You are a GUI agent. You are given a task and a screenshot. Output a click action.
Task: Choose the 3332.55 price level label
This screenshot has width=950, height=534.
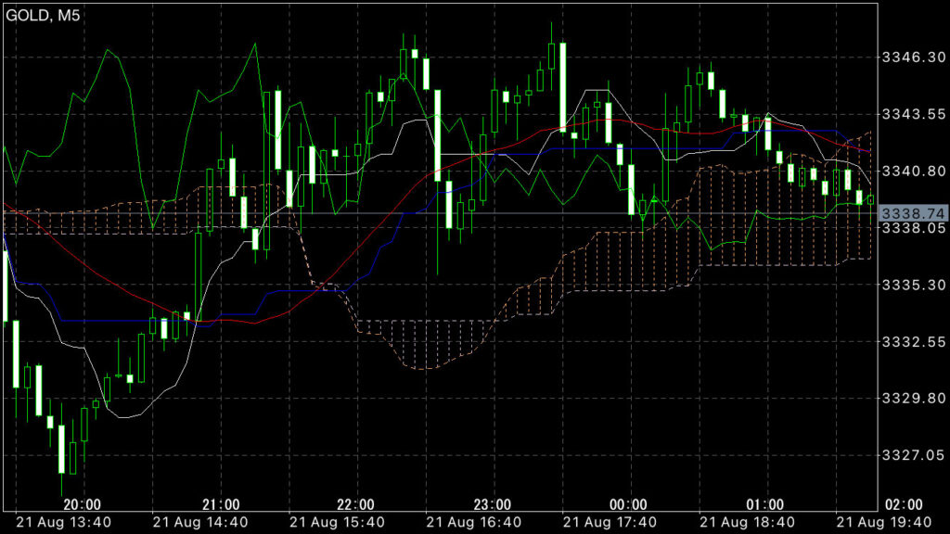[912, 342]
